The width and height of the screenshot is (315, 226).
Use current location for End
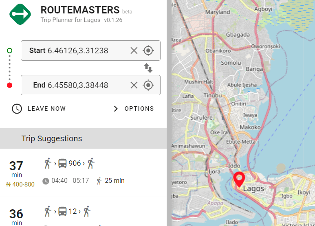click(x=148, y=85)
